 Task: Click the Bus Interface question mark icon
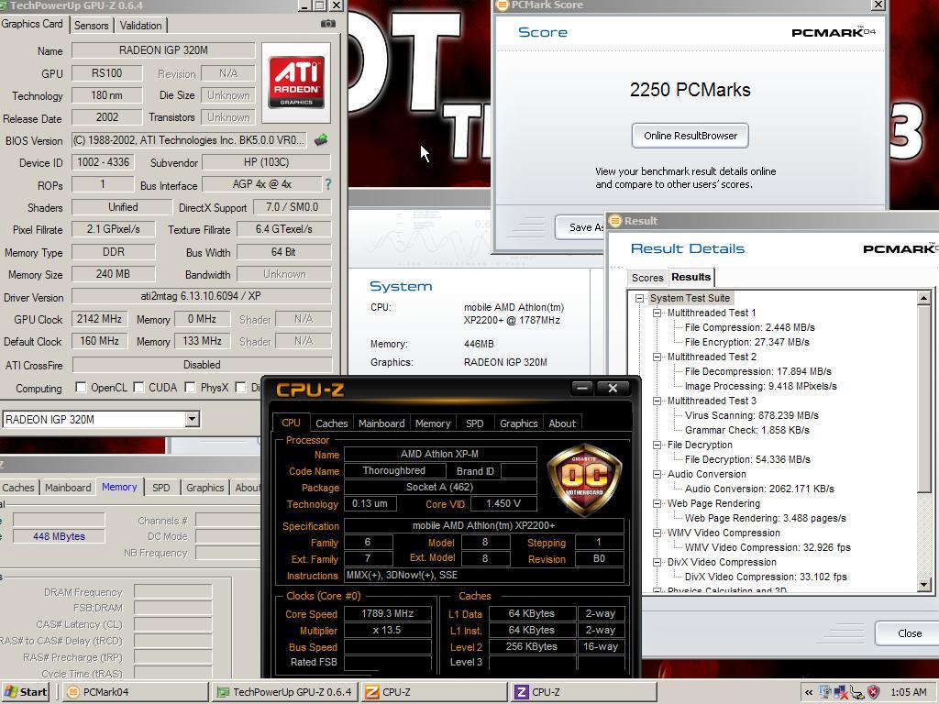tap(327, 184)
